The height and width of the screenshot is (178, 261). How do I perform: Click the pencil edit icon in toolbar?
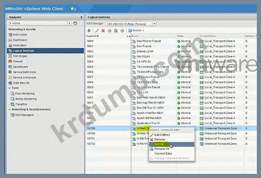pyautogui.click(x=97, y=31)
